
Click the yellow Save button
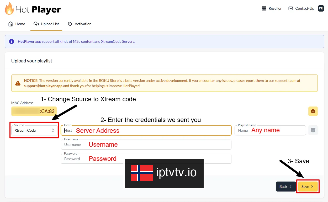click(308, 187)
